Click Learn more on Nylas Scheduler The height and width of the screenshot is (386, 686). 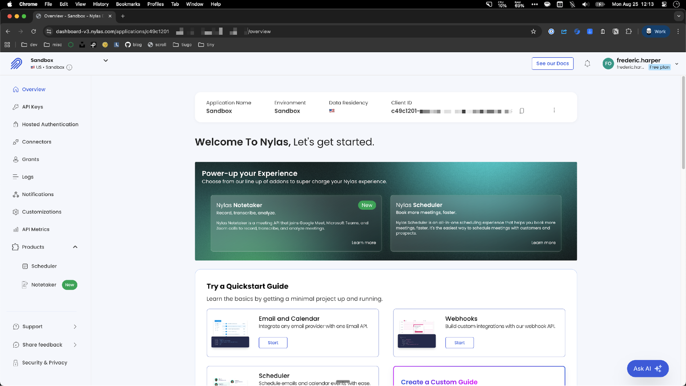click(x=543, y=243)
